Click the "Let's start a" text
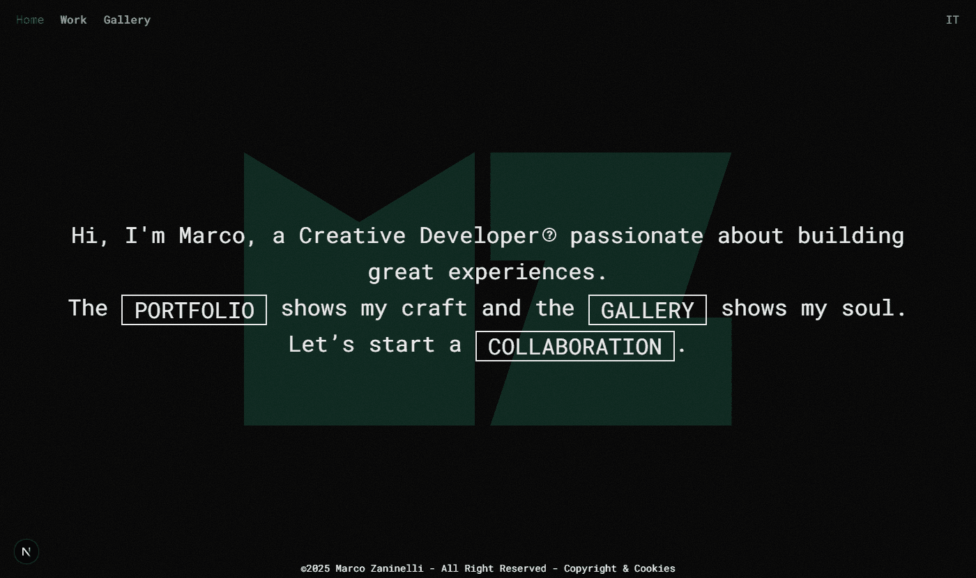Screen dimensions: 976x578 point(374,345)
